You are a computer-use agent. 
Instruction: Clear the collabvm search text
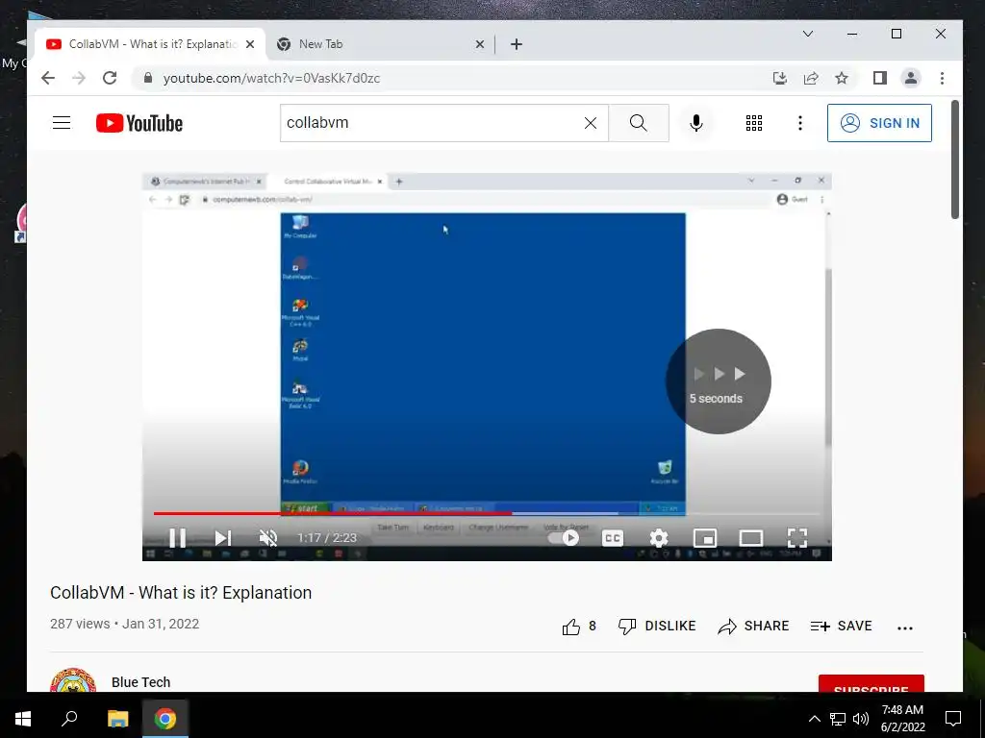pos(591,123)
